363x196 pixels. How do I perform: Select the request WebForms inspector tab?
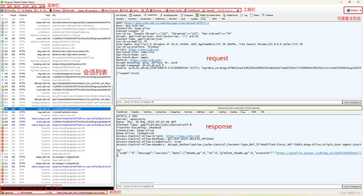160,19
